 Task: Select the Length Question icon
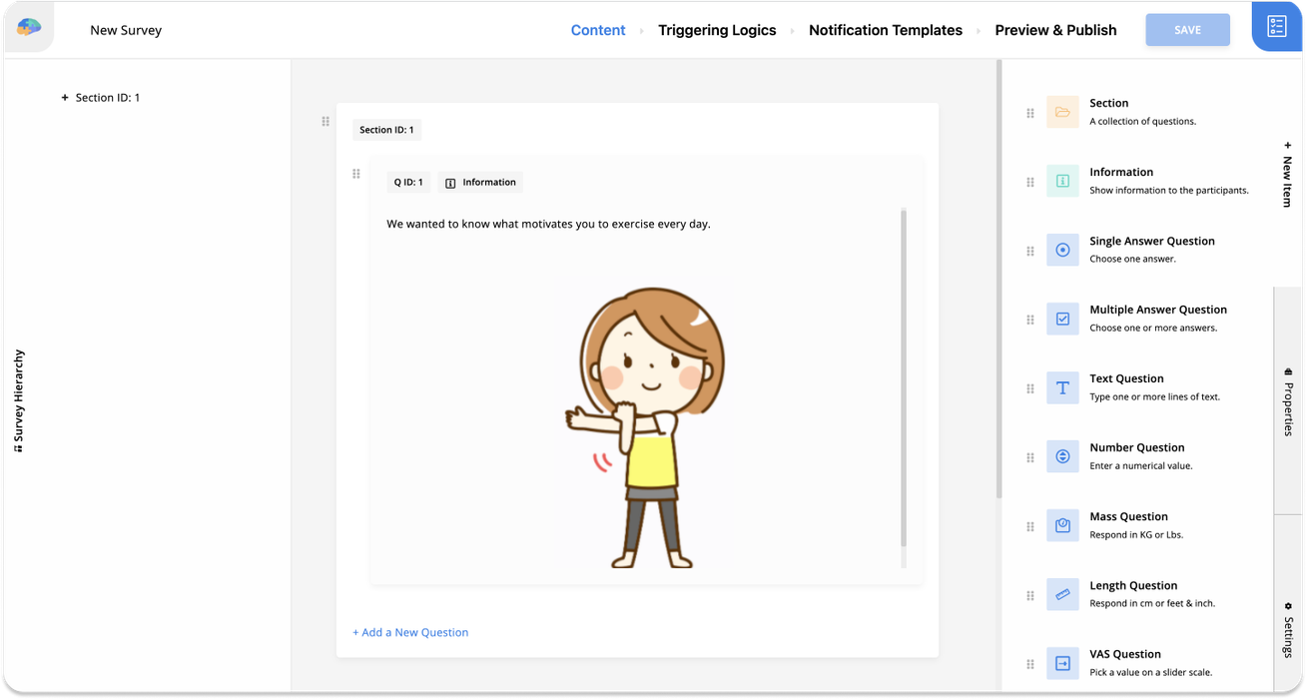(x=1062, y=594)
